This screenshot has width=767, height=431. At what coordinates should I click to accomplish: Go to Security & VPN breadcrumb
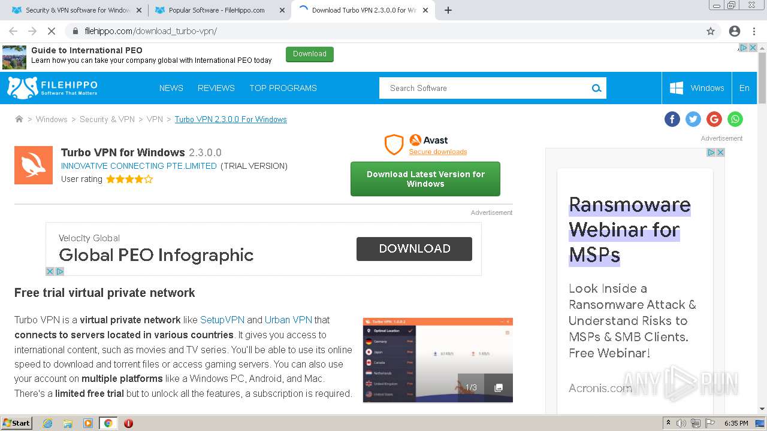click(107, 119)
